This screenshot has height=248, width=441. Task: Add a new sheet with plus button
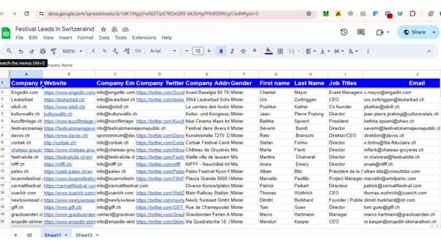pyautogui.click(x=16, y=235)
